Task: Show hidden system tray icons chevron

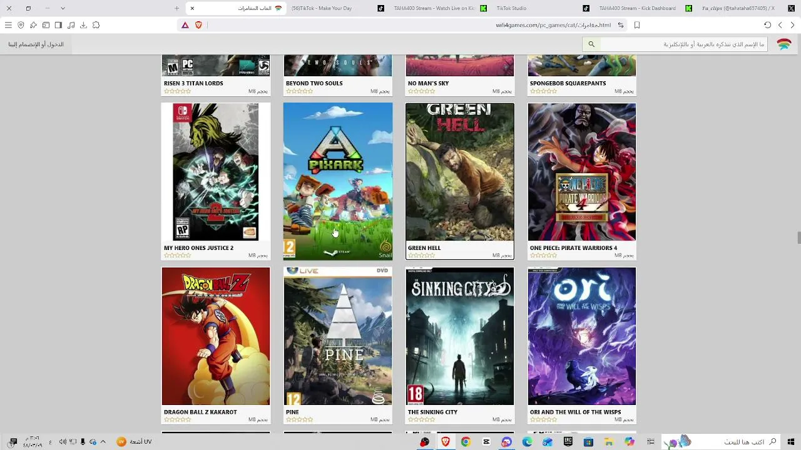Action: [x=103, y=442]
